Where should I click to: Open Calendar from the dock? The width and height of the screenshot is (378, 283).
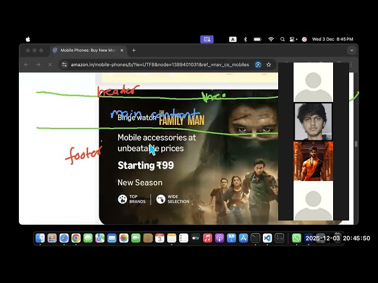point(159,238)
